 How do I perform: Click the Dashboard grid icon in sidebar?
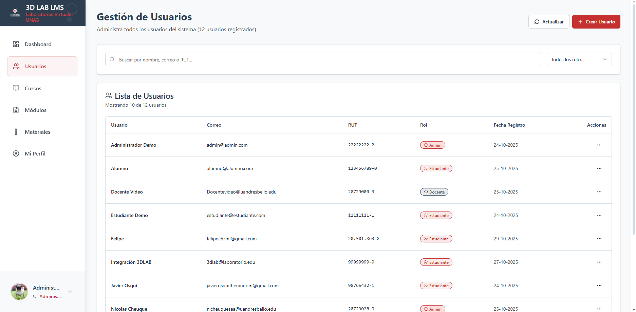pos(16,44)
